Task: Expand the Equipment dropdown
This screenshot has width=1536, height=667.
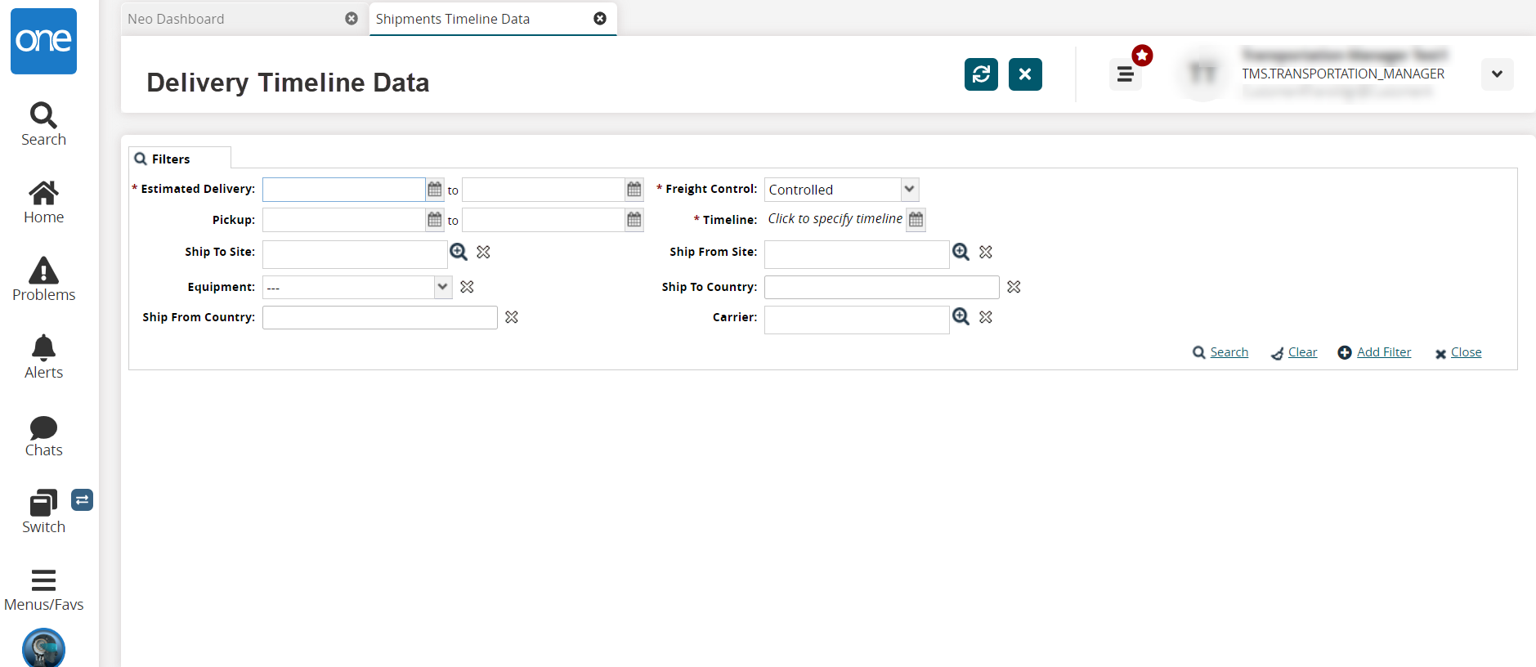Action: tap(443, 287)
